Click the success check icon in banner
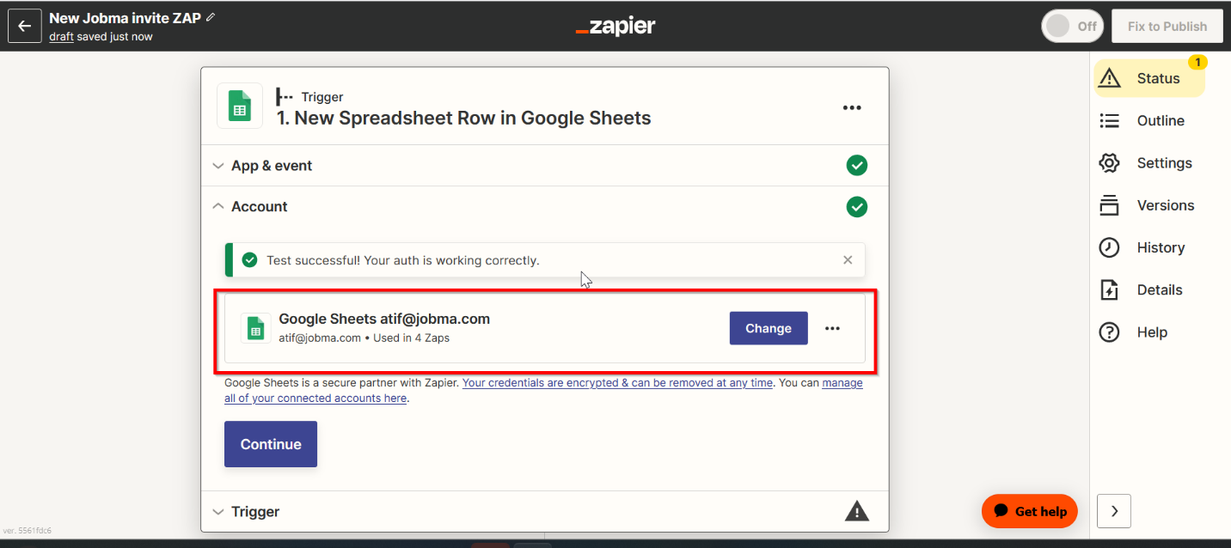The image size is (1231, 548). coord(249,259)
